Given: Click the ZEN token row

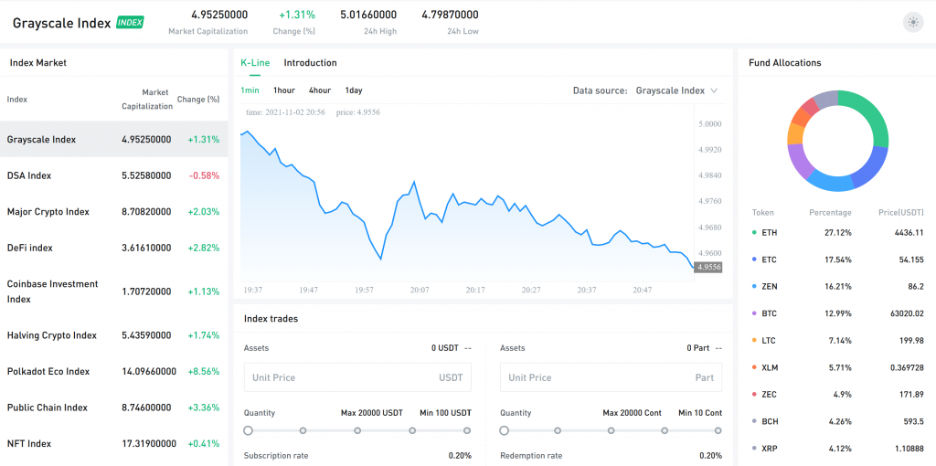Looking at the screenshot, I should [837, 286].
